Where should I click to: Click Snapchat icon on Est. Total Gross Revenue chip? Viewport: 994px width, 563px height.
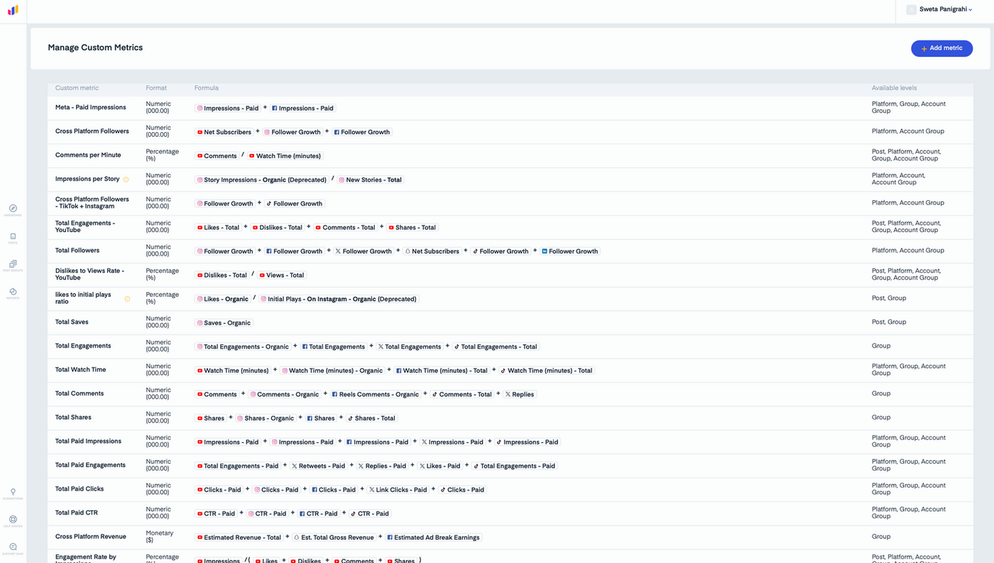coord(297,537)
